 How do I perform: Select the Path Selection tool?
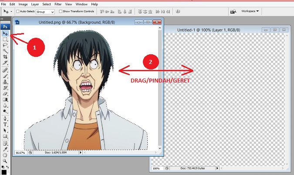(5, 130)
